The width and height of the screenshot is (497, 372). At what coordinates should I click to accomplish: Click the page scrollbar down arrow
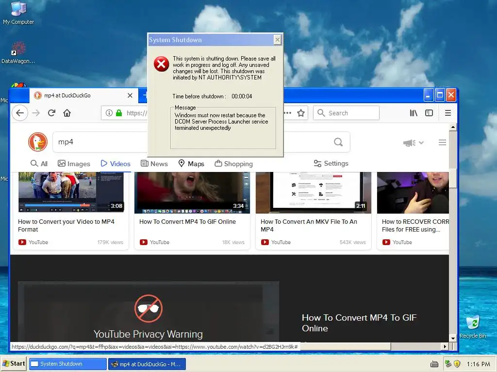(x=453, y=338)
